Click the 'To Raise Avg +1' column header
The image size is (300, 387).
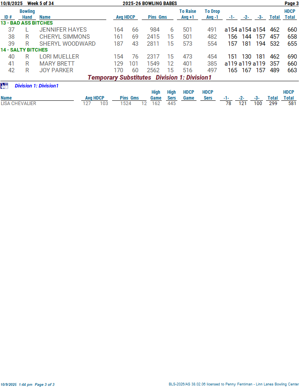click(187, 14)
